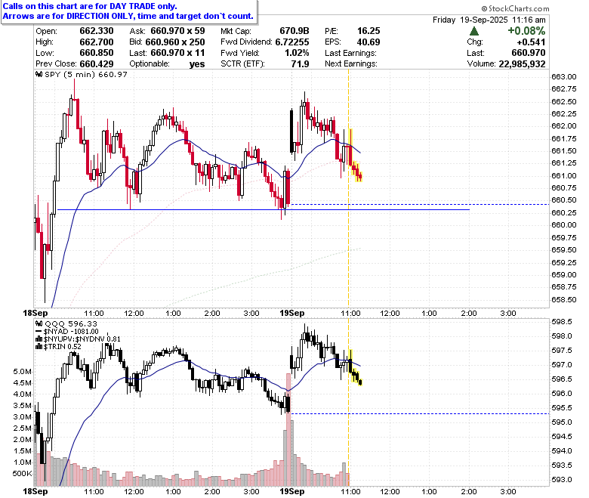Click the 19Sep date label under SPY chart
Screen dimensions: 589x498
(292, 313)
